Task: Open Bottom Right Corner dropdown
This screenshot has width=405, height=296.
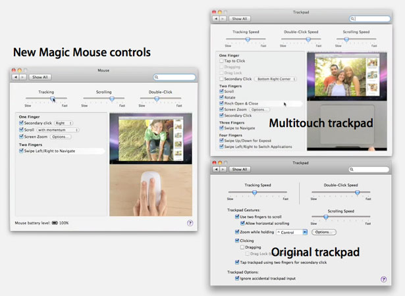Action: click(276, 79)
